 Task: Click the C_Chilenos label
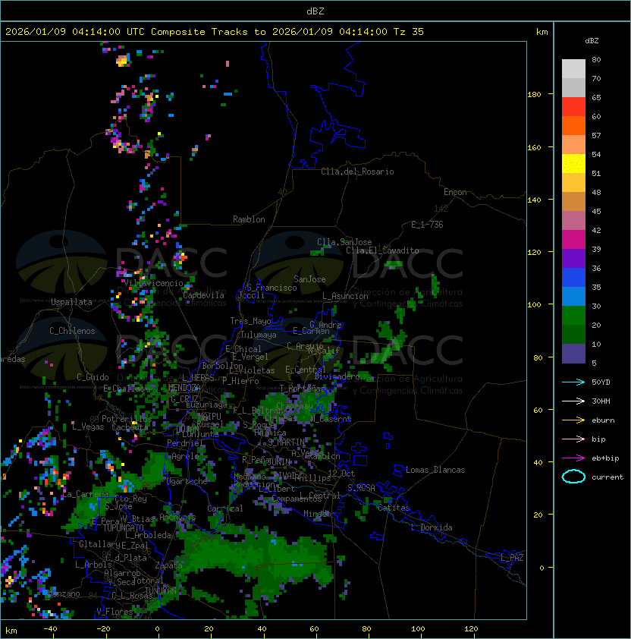tap(72, 331)
